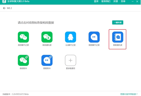
Task: Click the 陌陌通讯录 label text
Action: pyautogui.click(x=118, y=45)
